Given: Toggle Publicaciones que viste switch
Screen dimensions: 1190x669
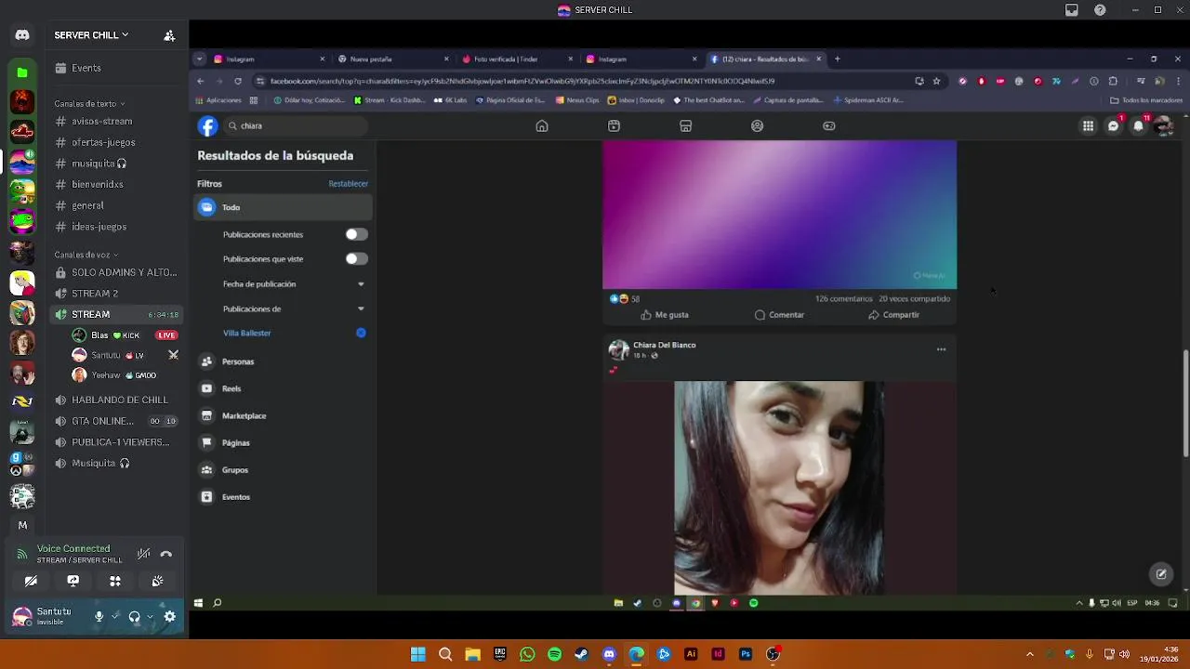Looking at the screenshot, I should pos(356,258).
